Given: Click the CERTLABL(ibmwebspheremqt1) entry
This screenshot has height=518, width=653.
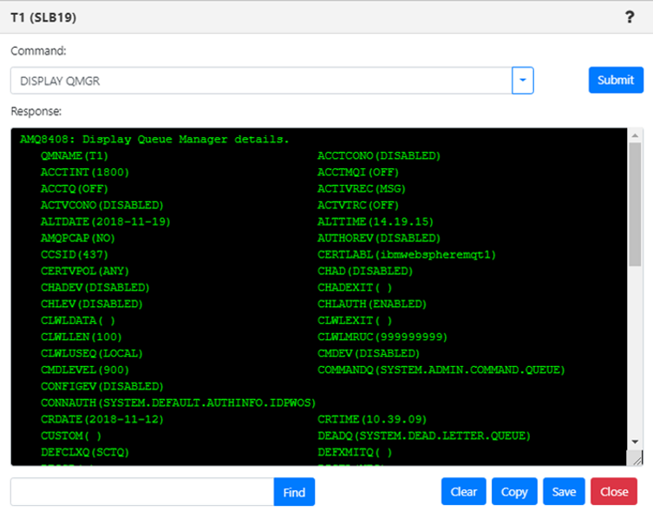Looking at the screenshot, I should click(x=407, y=254).
